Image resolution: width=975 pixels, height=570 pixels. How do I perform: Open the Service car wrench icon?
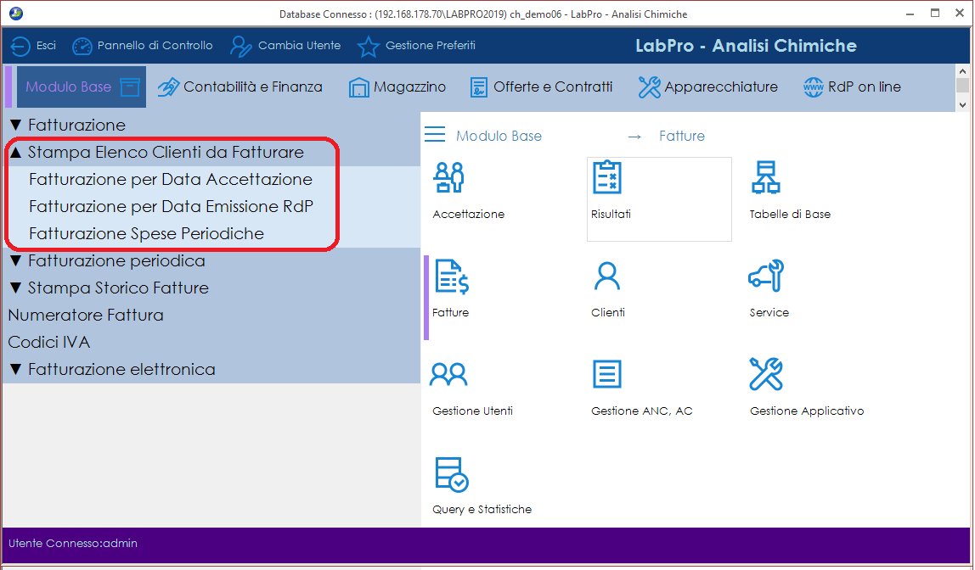click(766, 276)
